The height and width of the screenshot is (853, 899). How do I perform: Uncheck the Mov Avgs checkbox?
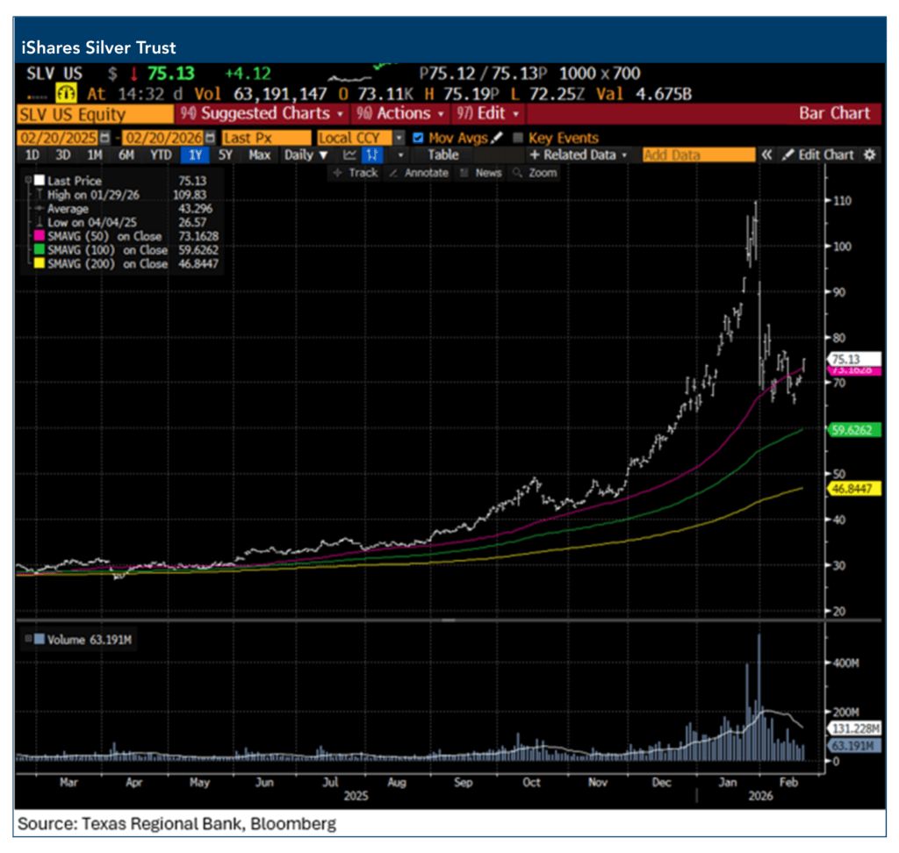point(418,138)
